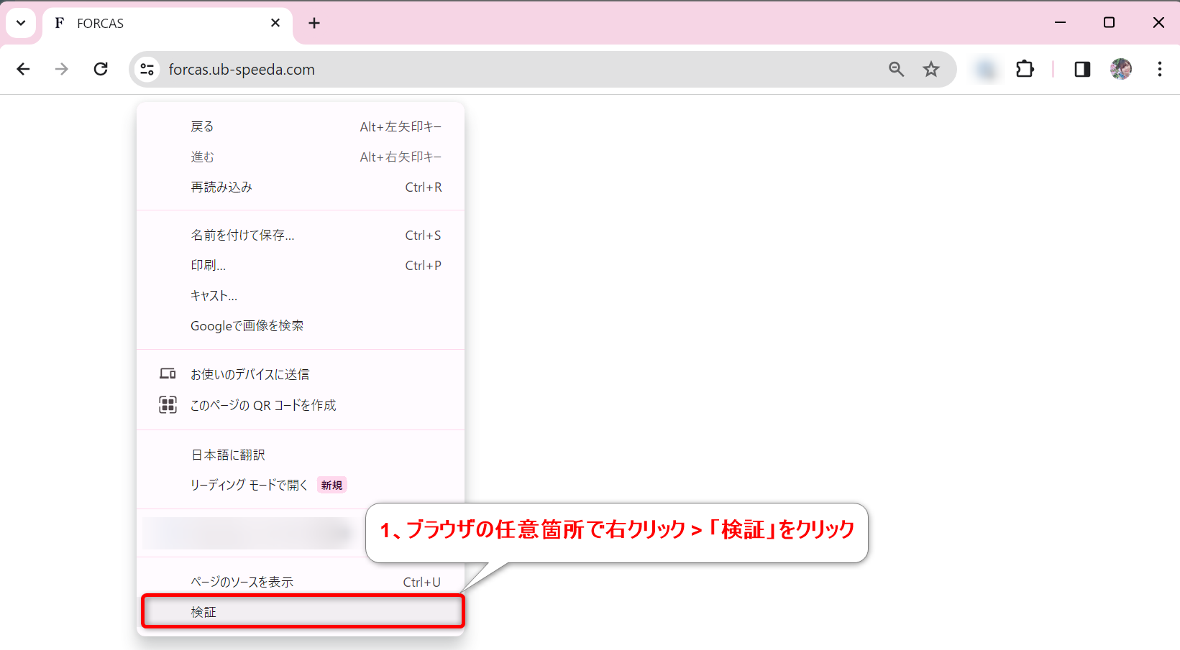This screenshot has width=1180, height=650.
Task: Open a new tab with plus button
Action: point(314,23)
